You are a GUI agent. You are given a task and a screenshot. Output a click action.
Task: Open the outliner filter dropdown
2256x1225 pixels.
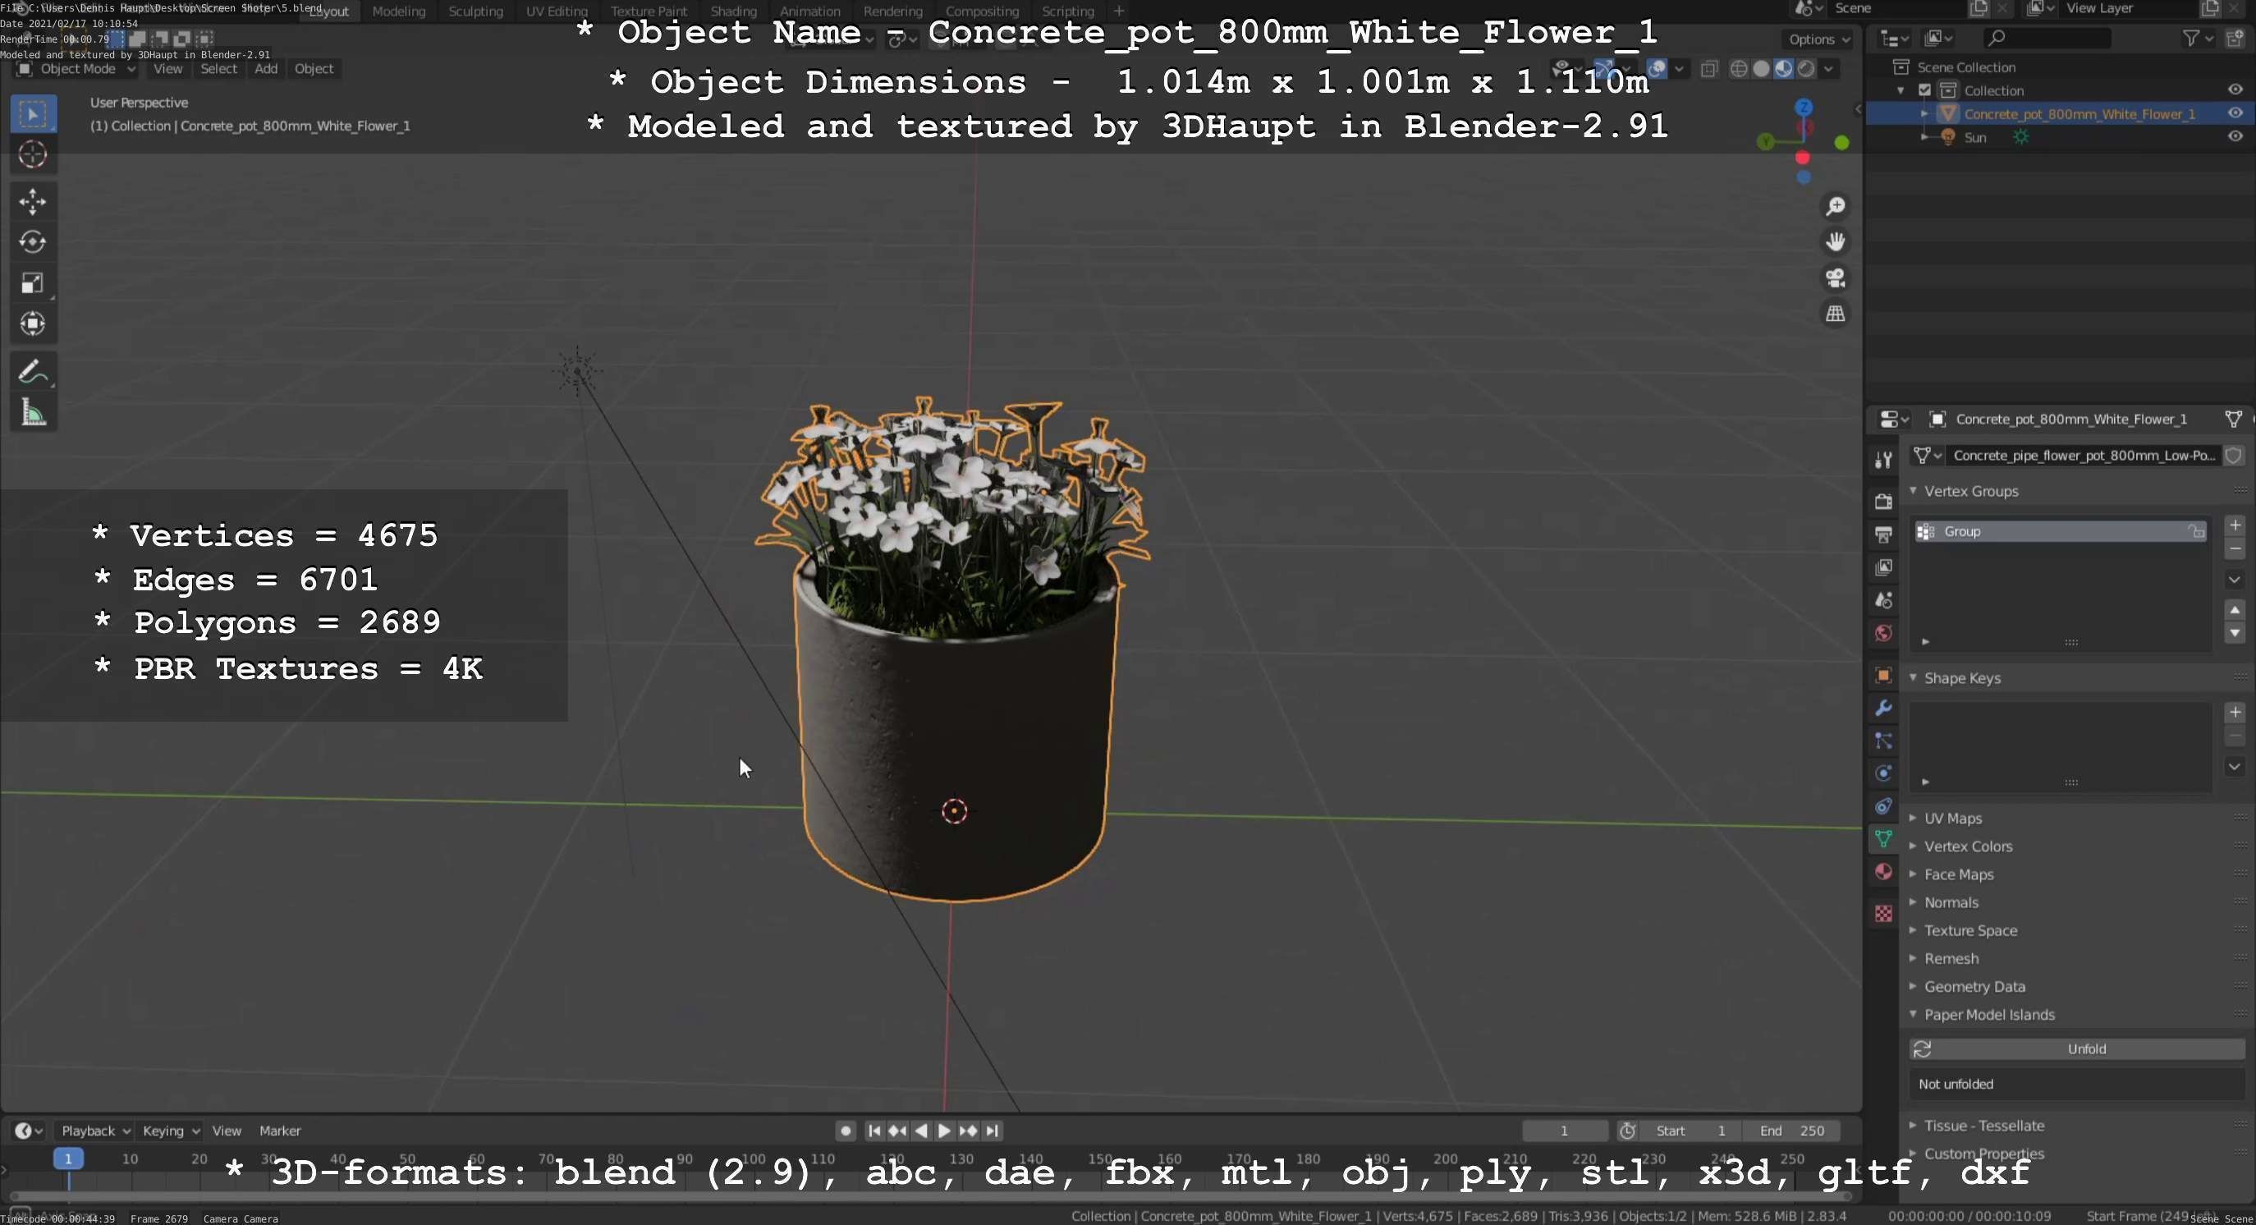point(2198,38)
